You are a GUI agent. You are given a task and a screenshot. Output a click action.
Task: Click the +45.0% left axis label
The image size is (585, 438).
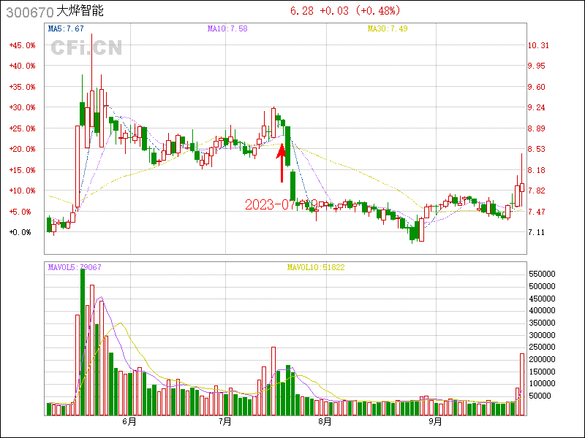point(22,45)
